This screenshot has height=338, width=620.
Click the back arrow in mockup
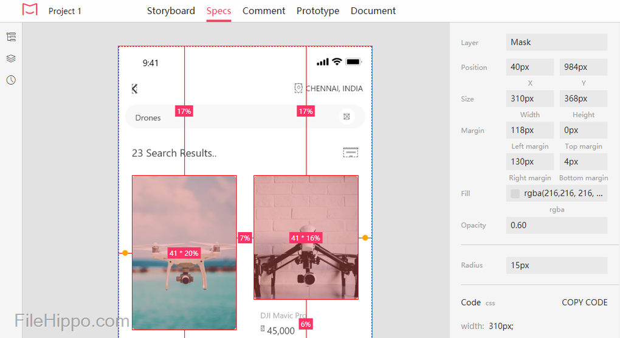point(135,89)
